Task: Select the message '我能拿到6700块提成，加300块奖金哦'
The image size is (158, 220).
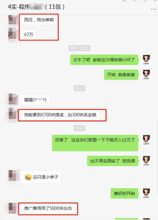Action: (x=60, y=115)
